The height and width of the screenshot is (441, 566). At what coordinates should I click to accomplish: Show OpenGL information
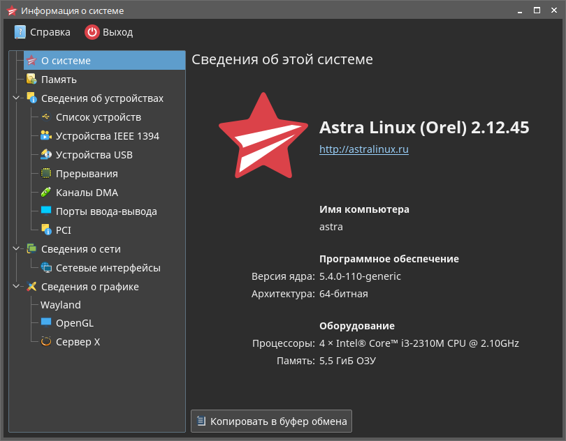point(74,323)
